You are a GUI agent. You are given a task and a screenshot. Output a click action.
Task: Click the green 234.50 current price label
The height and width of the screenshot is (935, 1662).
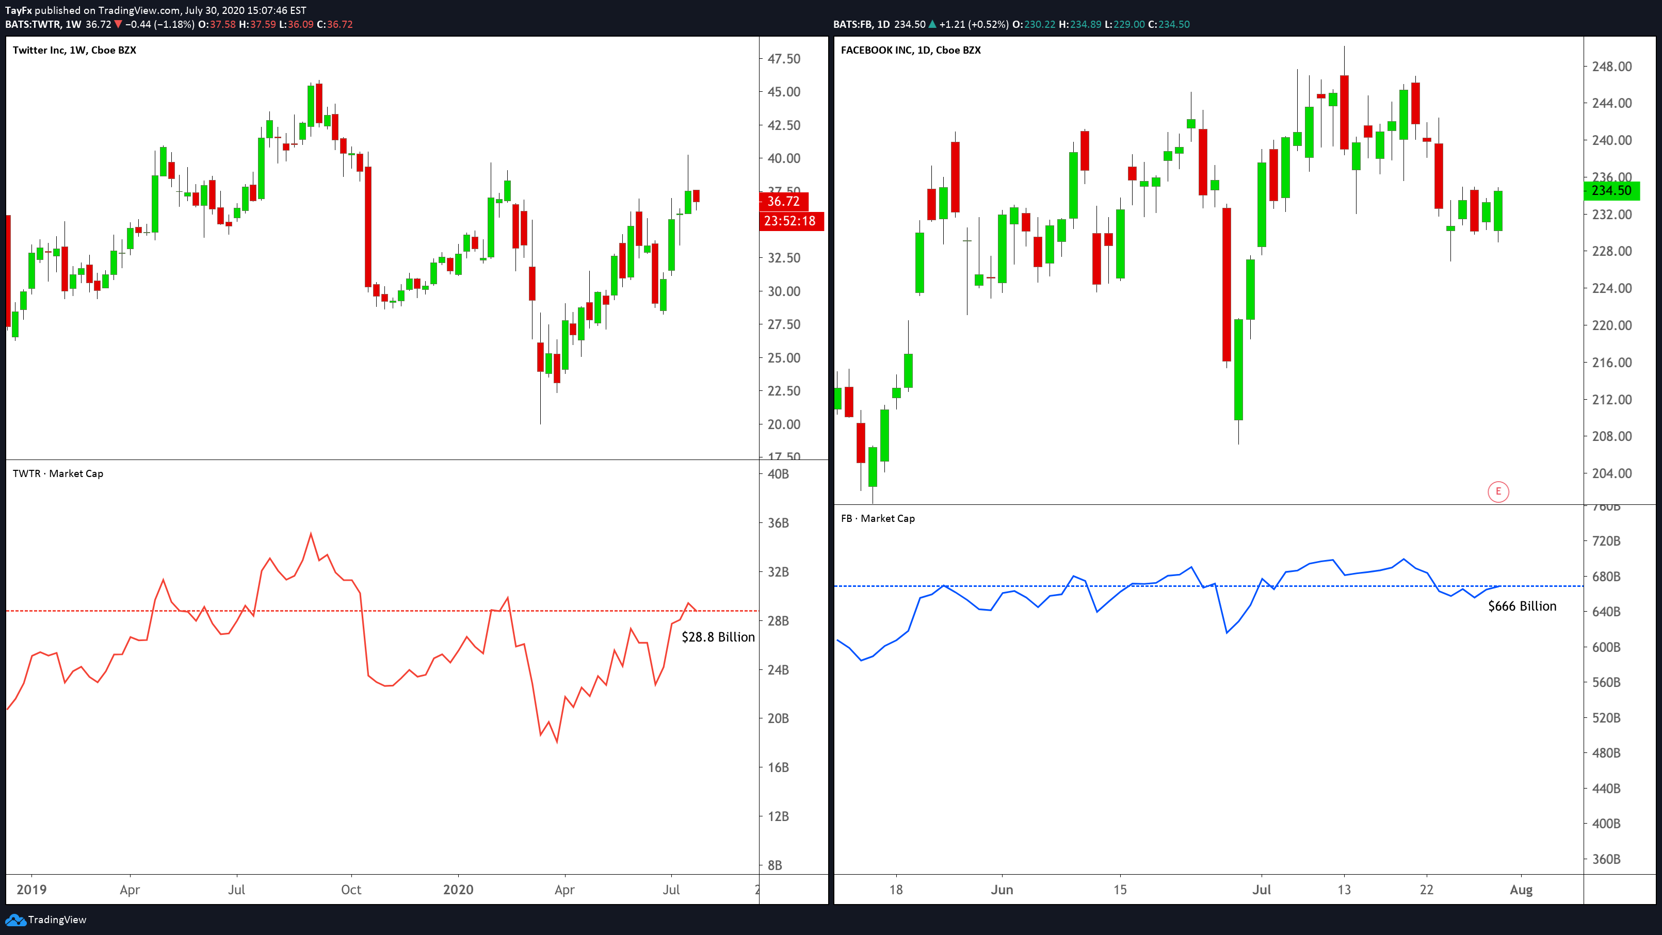tap(1611, 190)
